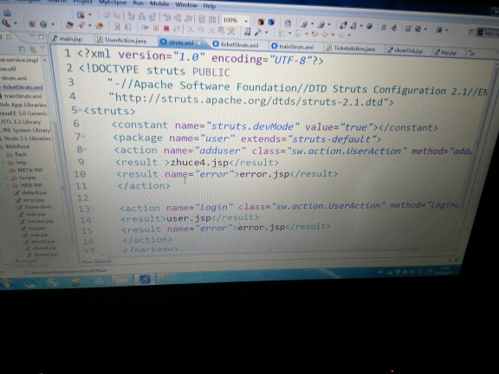Click the hammer build tool icon

coord(258,32)
